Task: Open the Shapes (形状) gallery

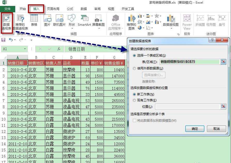Action: tap(72, 22)
